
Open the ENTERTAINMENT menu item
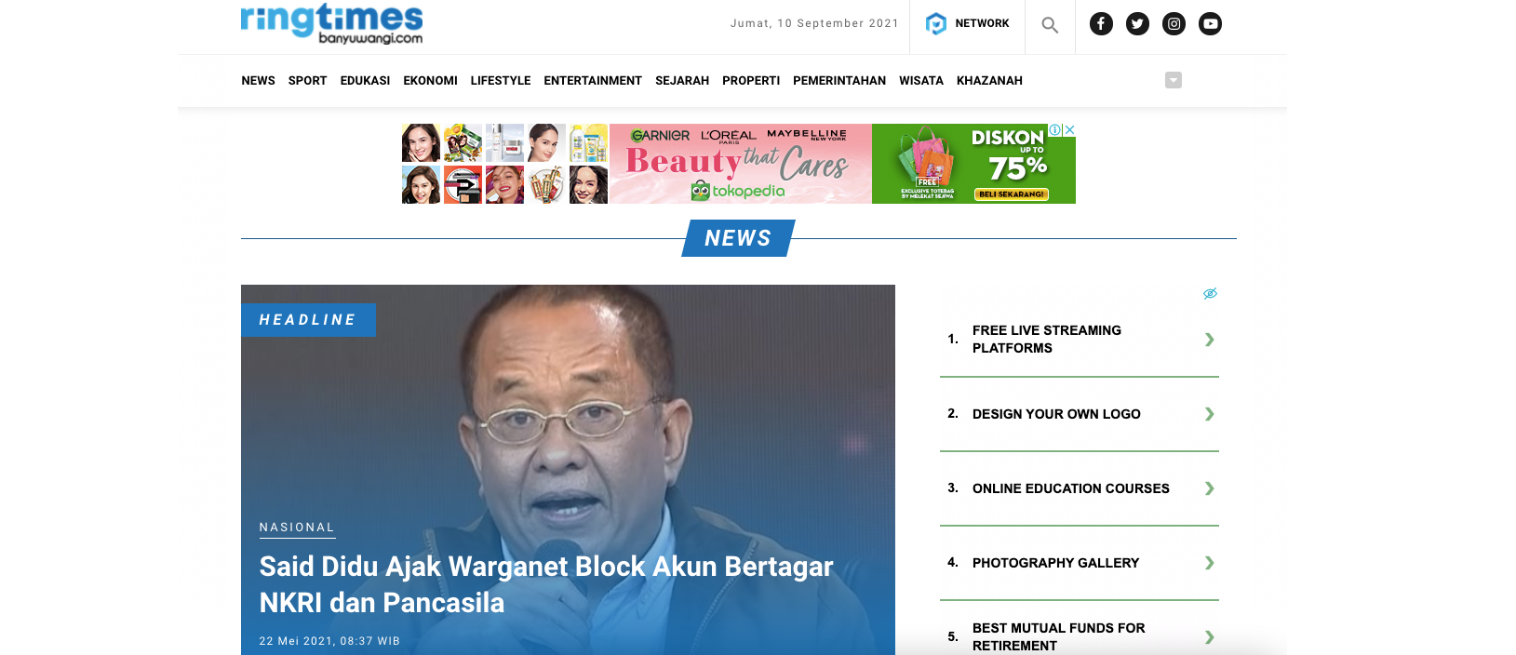coord(593,81)
